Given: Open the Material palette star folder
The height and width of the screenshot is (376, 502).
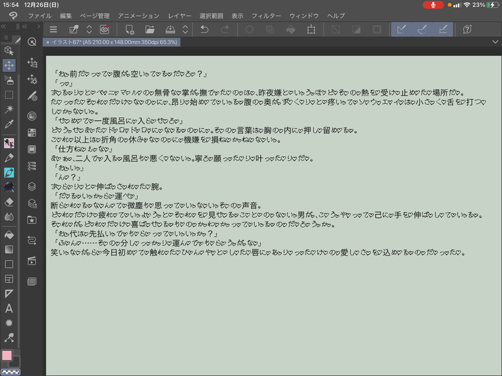Looking at the screenshot, I should [x=32, y=220].
